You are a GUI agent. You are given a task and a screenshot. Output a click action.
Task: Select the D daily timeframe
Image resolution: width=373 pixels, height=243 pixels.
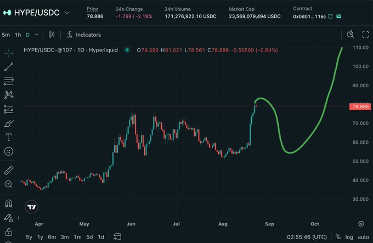tap(27, 35)
